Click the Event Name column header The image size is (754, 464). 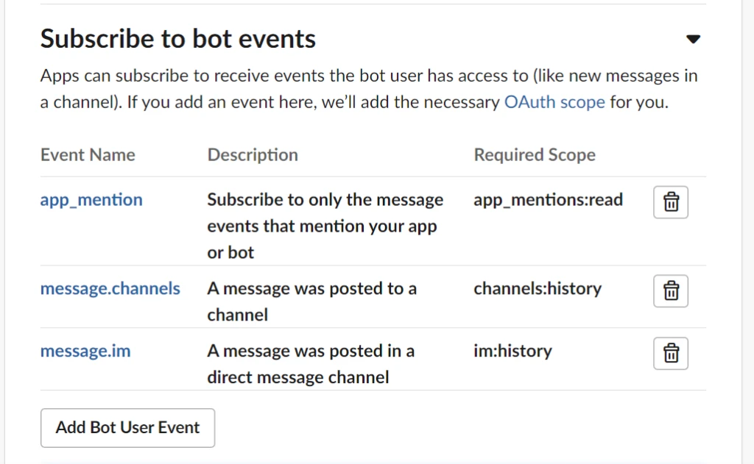coord(88,155)
